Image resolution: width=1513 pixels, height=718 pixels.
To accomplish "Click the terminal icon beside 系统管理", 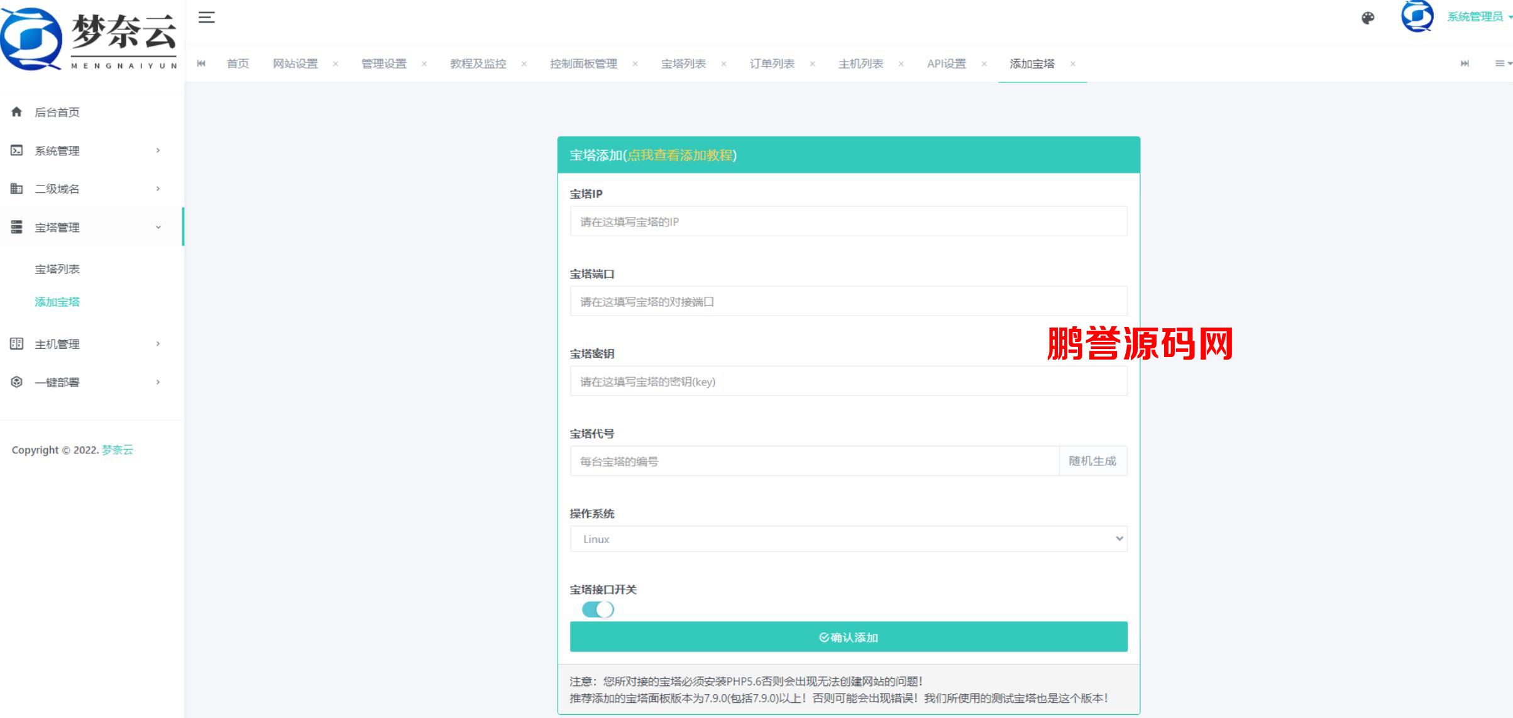I will click(16, 150).
